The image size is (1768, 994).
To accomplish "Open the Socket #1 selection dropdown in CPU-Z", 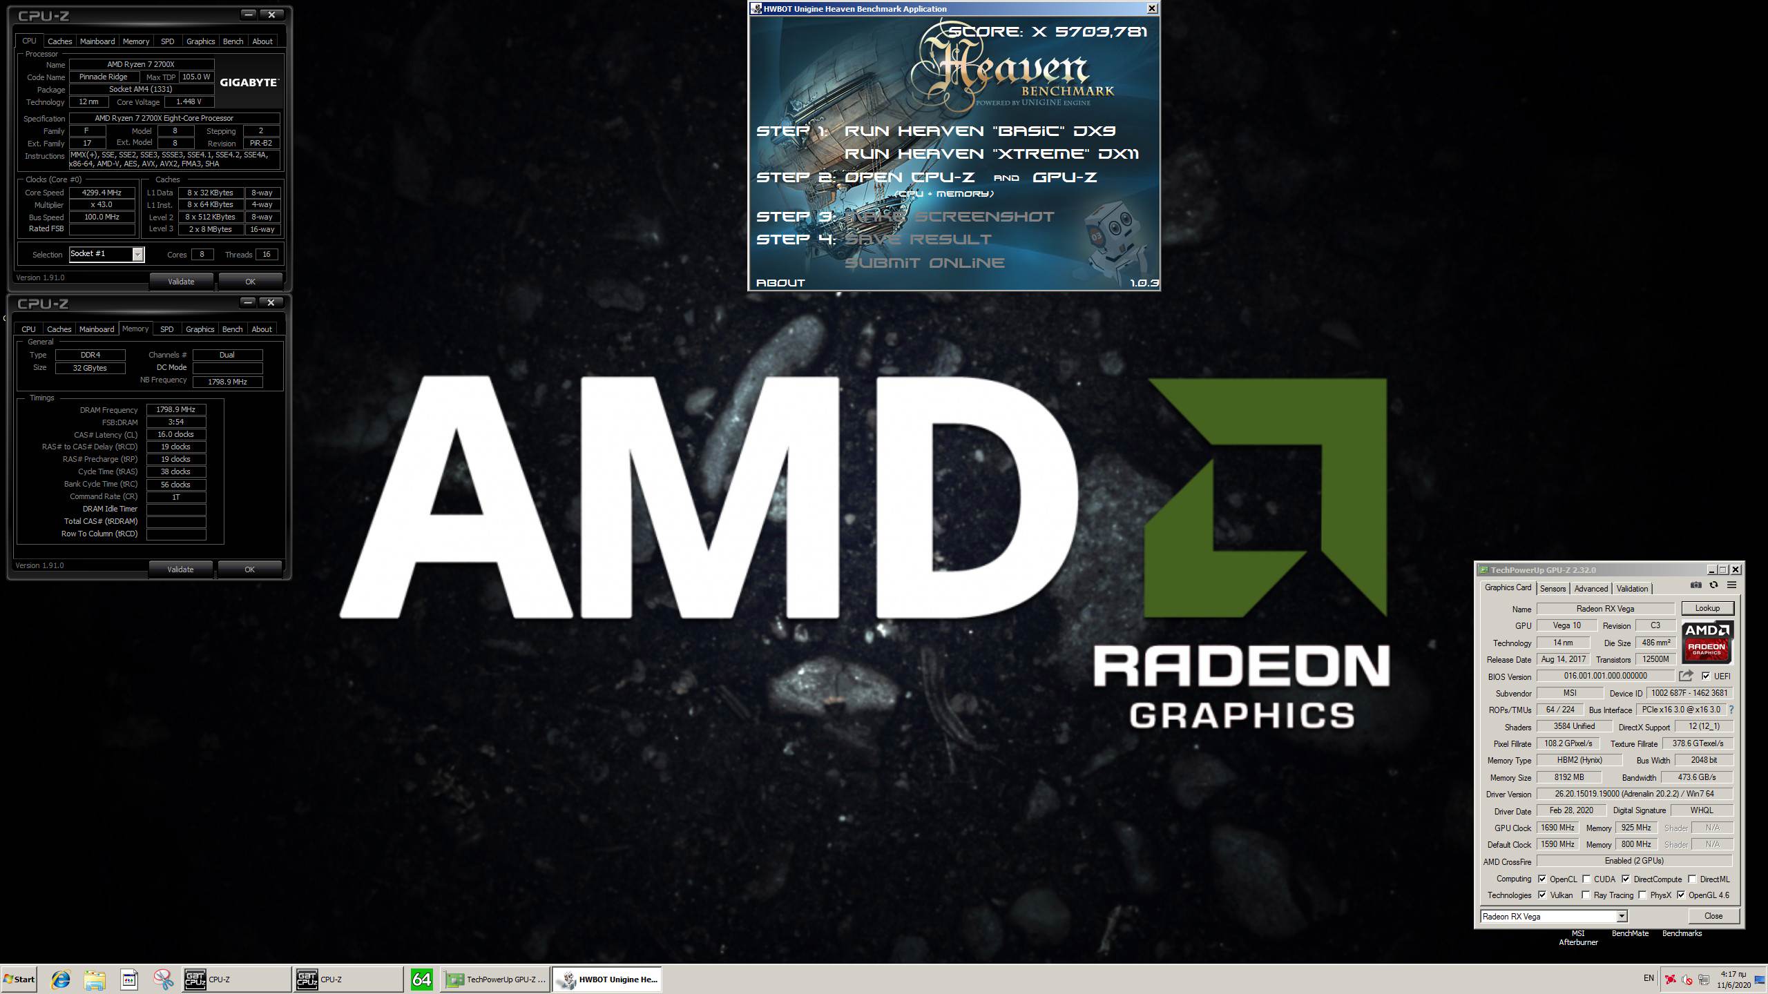I will click(137, 254).
